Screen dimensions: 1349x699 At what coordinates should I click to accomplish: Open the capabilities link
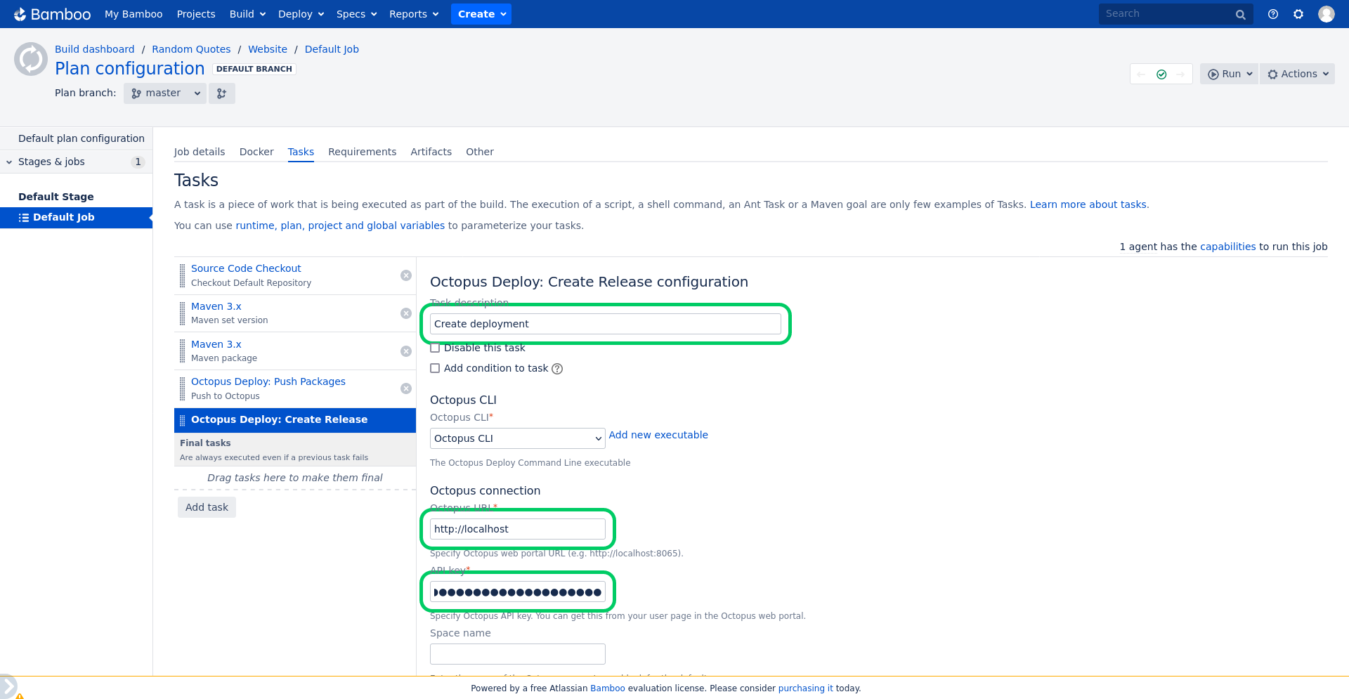pyautogui.click(x=1227, y=247)
